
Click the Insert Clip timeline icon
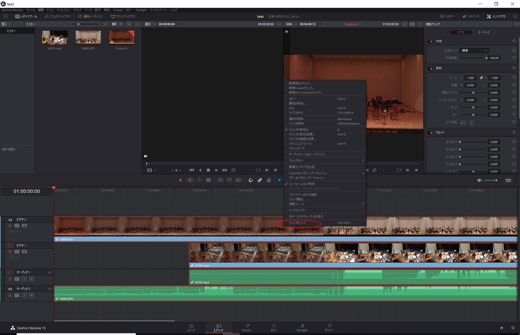220,180
